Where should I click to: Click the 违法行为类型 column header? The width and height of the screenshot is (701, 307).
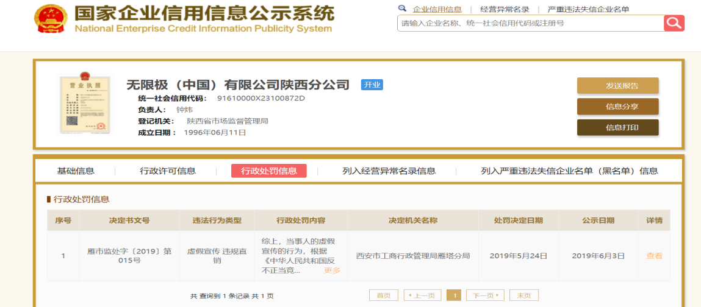tap(217, 221)
